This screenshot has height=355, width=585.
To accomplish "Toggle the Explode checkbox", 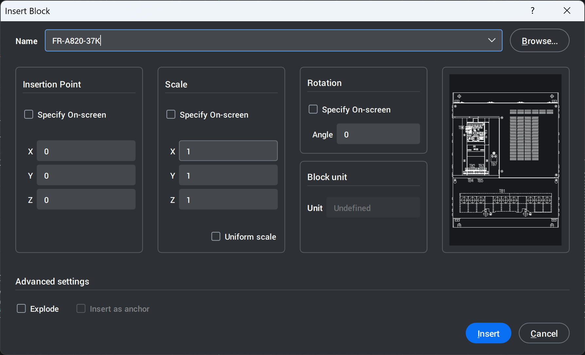I will point(21,309).
